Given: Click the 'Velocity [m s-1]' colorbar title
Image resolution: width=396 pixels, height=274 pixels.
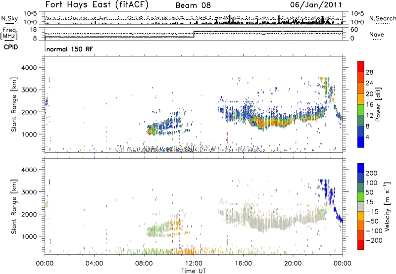Looking at the screenshot, I should (x=387, y=206).
